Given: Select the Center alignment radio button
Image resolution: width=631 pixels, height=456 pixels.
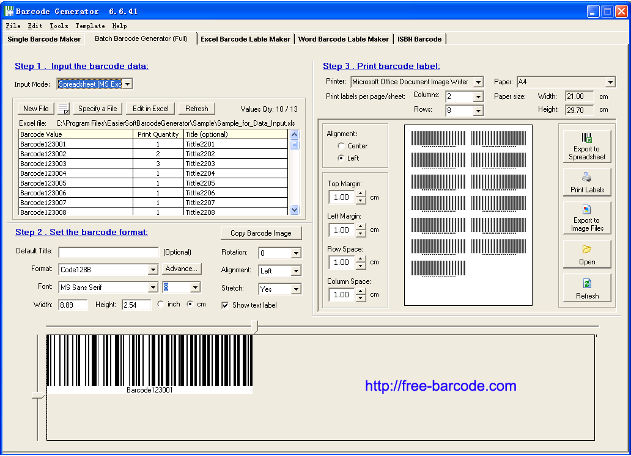Looking at the screenshot, I should (341, 146).
